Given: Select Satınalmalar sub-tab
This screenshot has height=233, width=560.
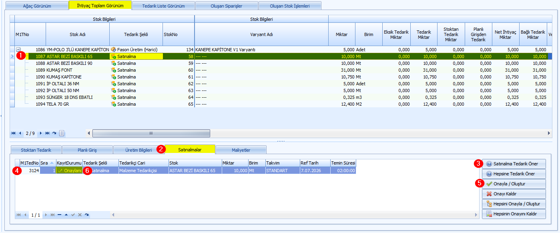Looking at the screenshot, I should tap(190, 149).
